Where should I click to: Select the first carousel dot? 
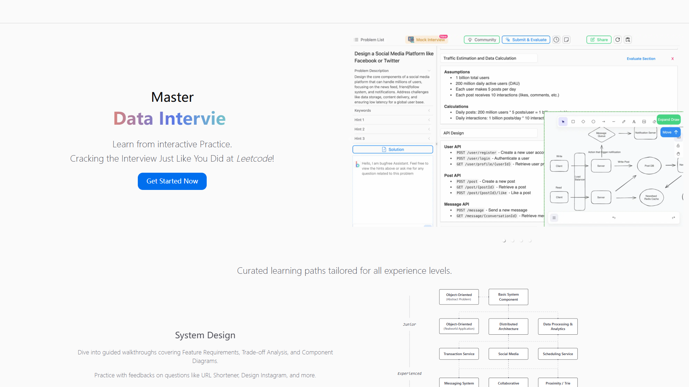coord(504,241)
